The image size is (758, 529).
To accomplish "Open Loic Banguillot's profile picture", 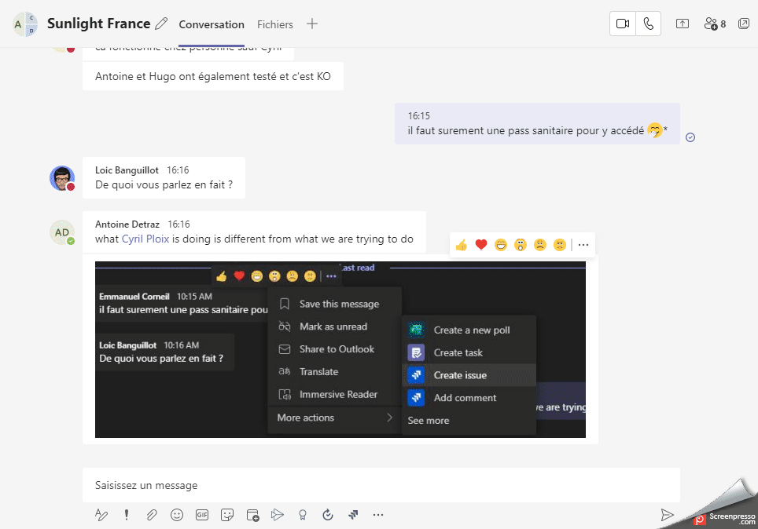I will point(62,178).
